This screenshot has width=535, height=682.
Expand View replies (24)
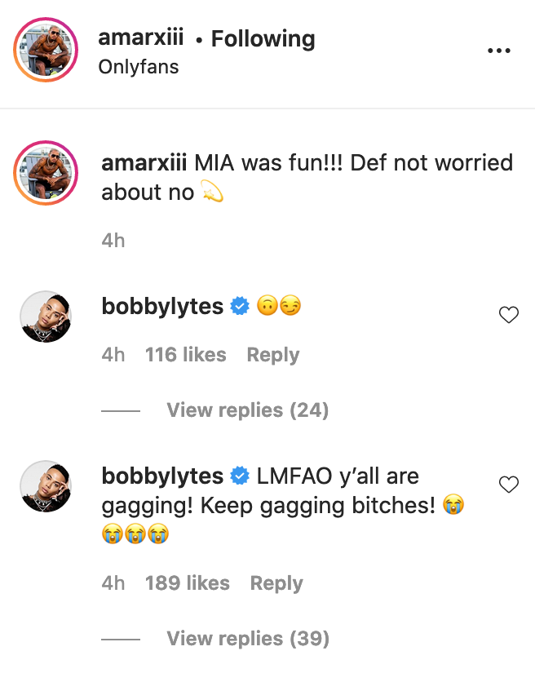[x=247, y=410]
